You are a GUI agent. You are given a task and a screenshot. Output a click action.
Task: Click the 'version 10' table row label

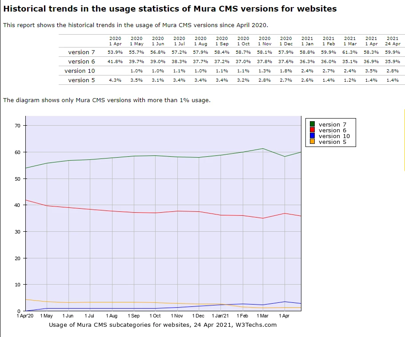80,71
